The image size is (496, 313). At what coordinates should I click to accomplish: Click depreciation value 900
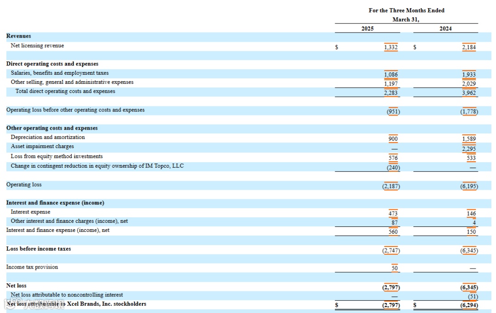tap(393, 139)
